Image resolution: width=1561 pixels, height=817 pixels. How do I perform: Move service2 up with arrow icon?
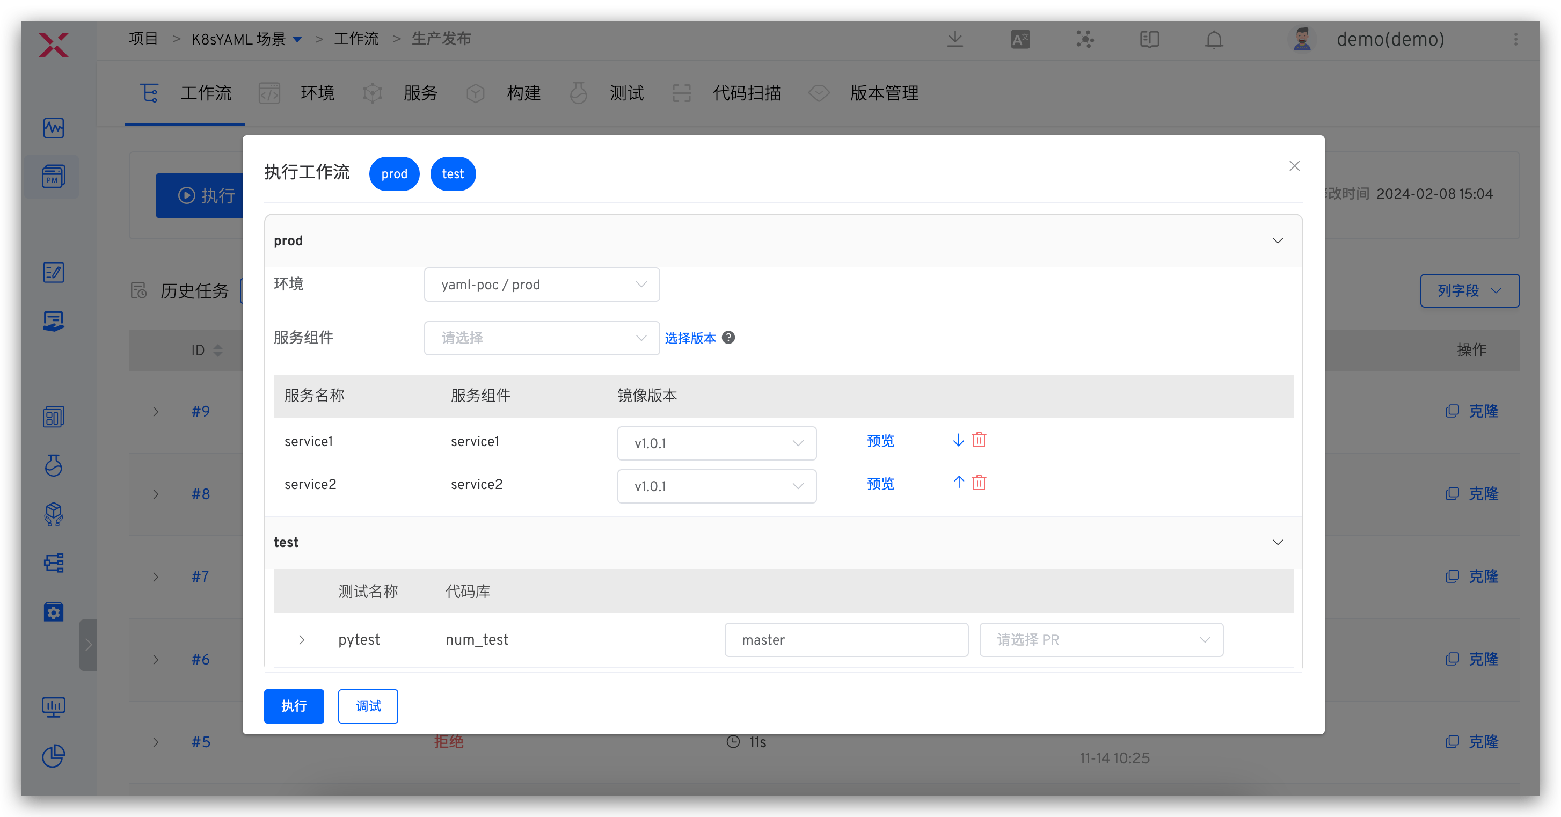click(958, 483)
